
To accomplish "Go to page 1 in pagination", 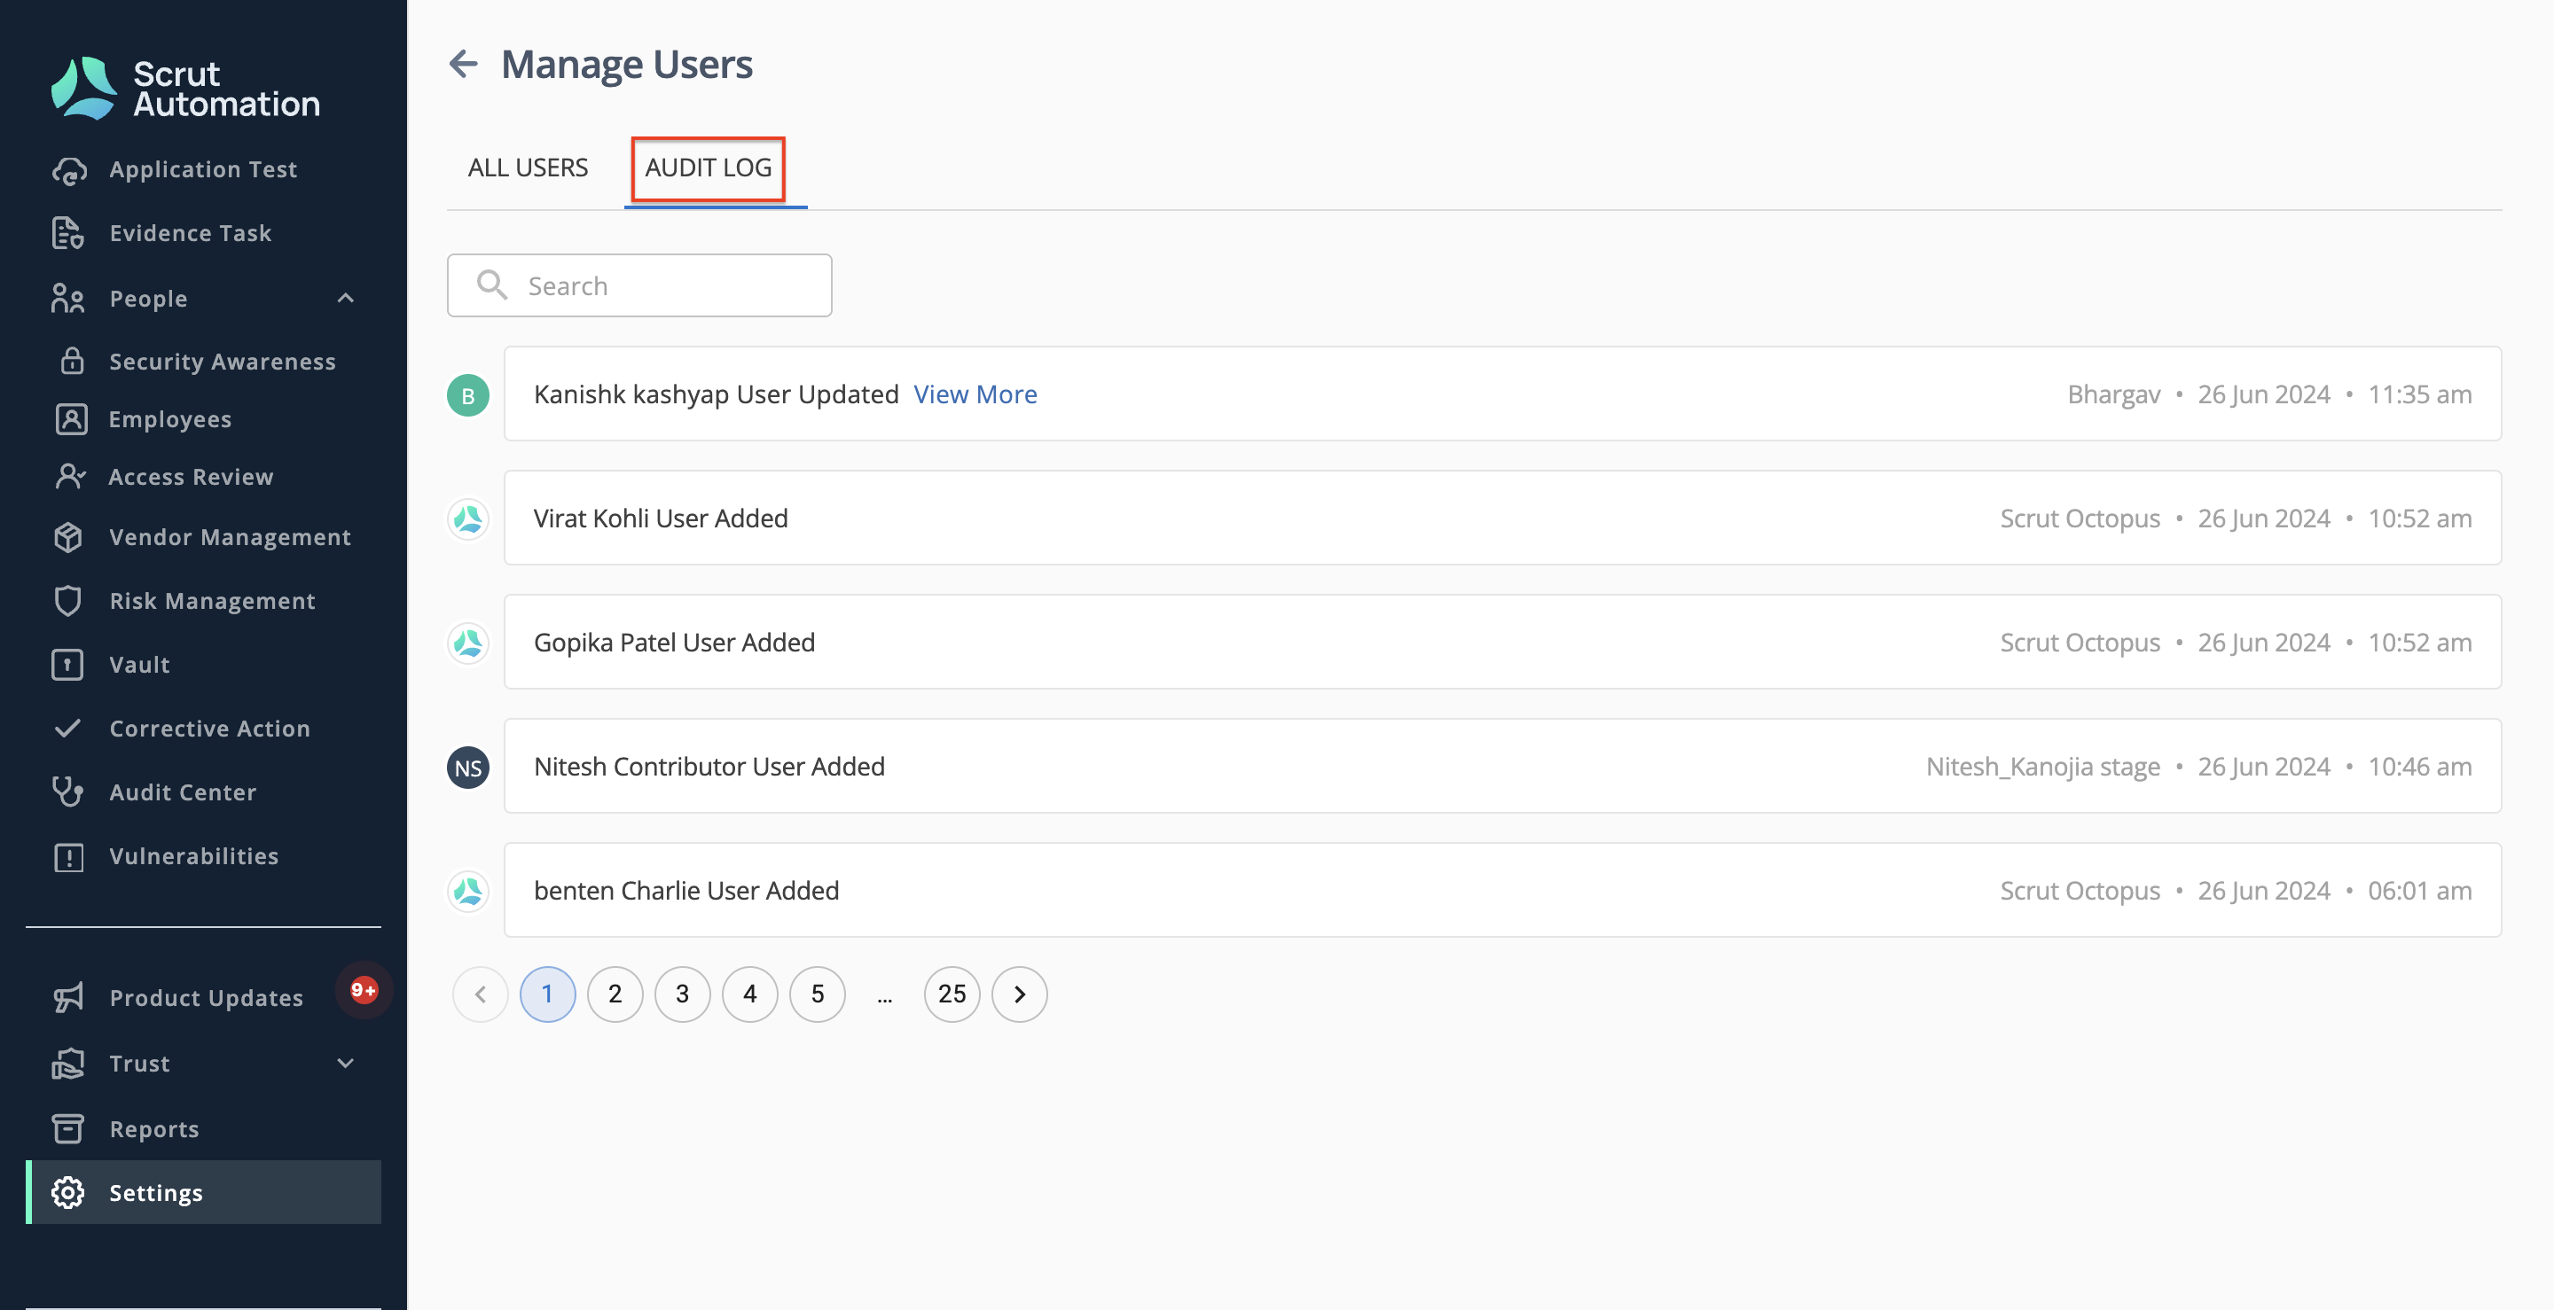I will point(547,994).
